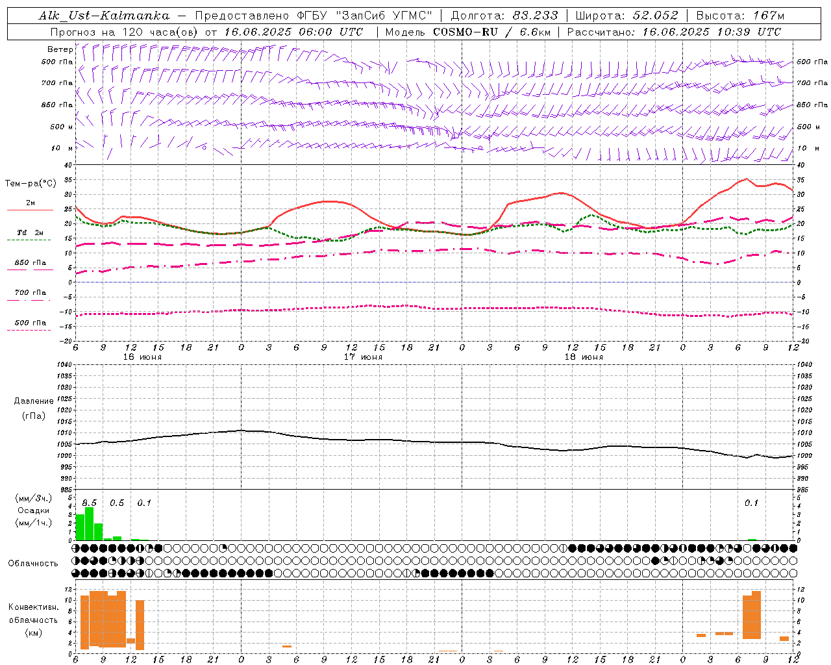Click the 'Долгота: 83.233' longitude value
The image size is (831, 665).
504,16
